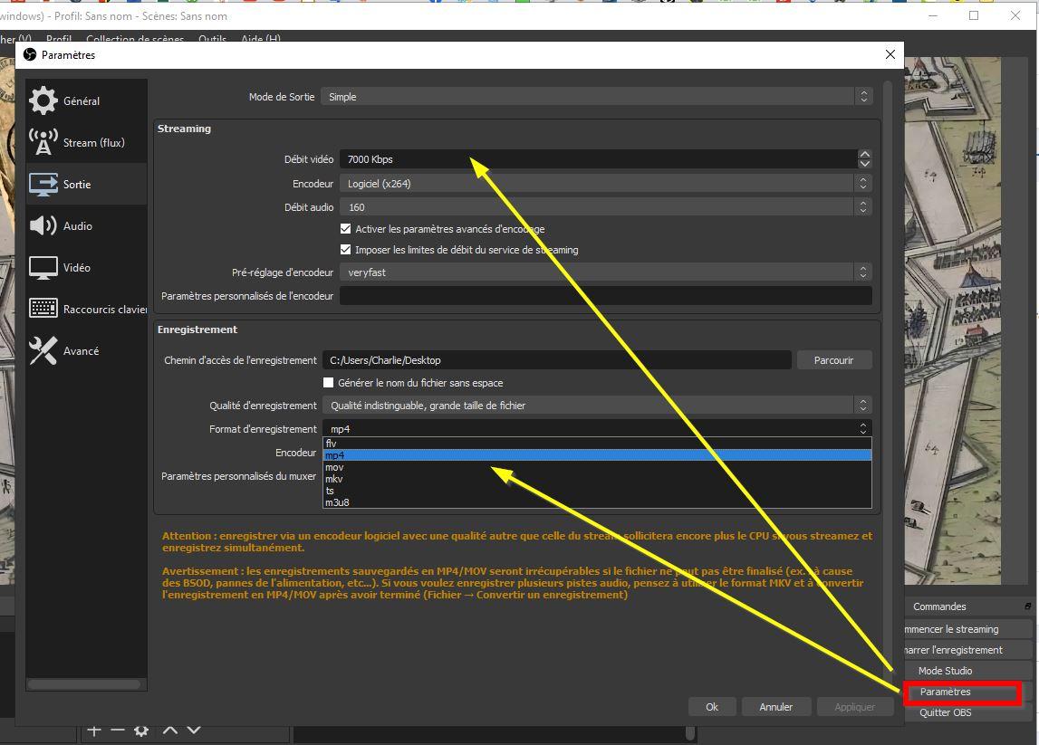Select the Stream (flux) antenna icon
The height and width of the screenshot is (745, 1039).
pyautogui.click(x=43, y=143)
